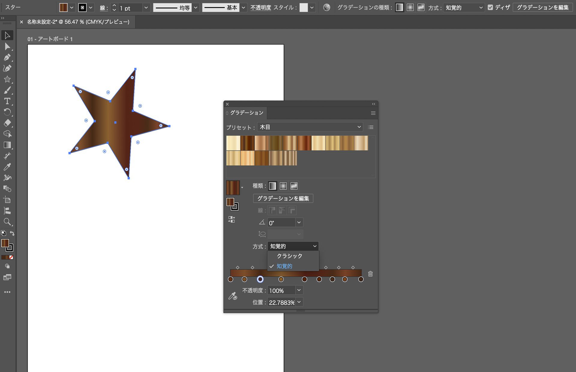Select freeform gradient type in the panel
This screenshot has width=576, height=372.
tap(294, 186)
